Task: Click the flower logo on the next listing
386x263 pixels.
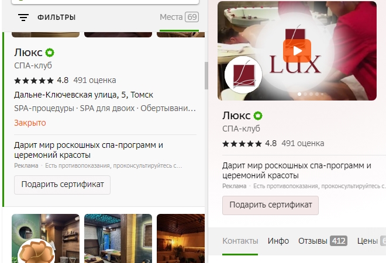Action: [36, 252]
